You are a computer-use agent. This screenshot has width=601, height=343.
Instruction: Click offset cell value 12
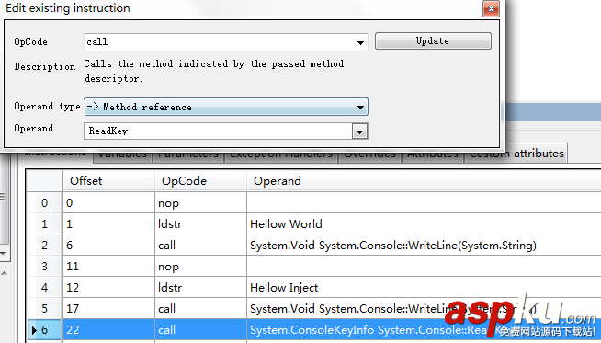[108, 288]
